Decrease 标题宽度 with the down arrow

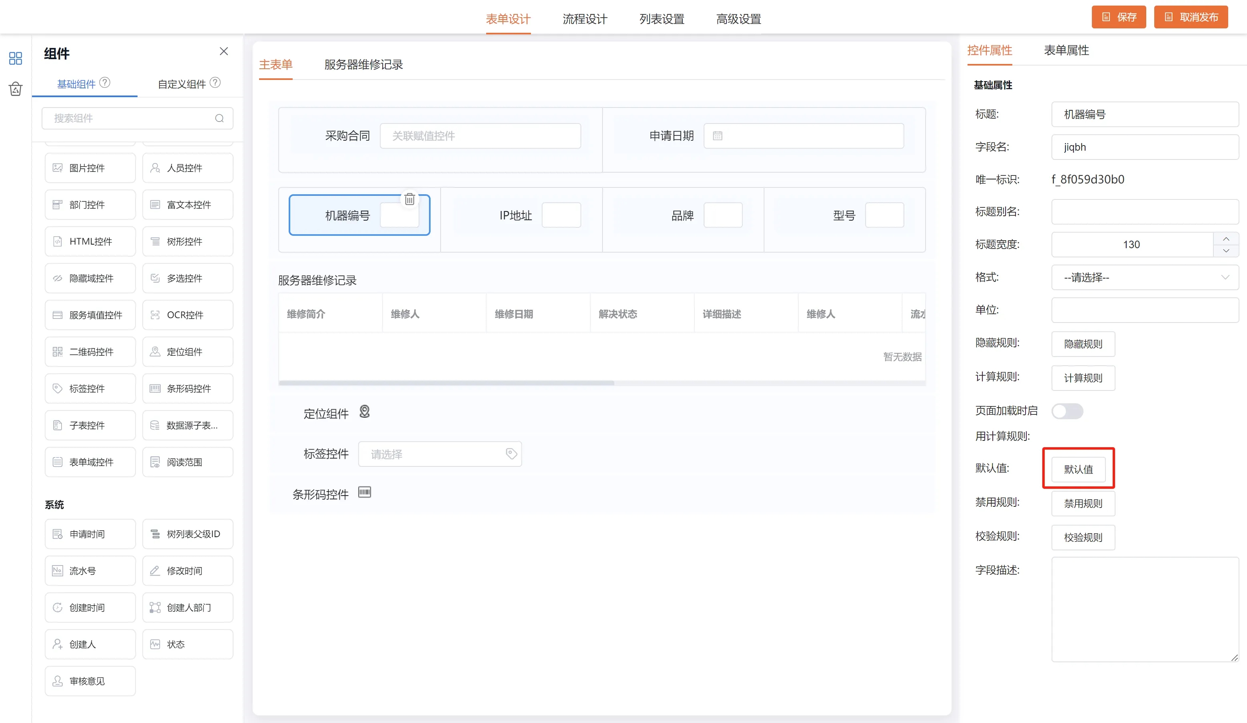click(1226, 251)
